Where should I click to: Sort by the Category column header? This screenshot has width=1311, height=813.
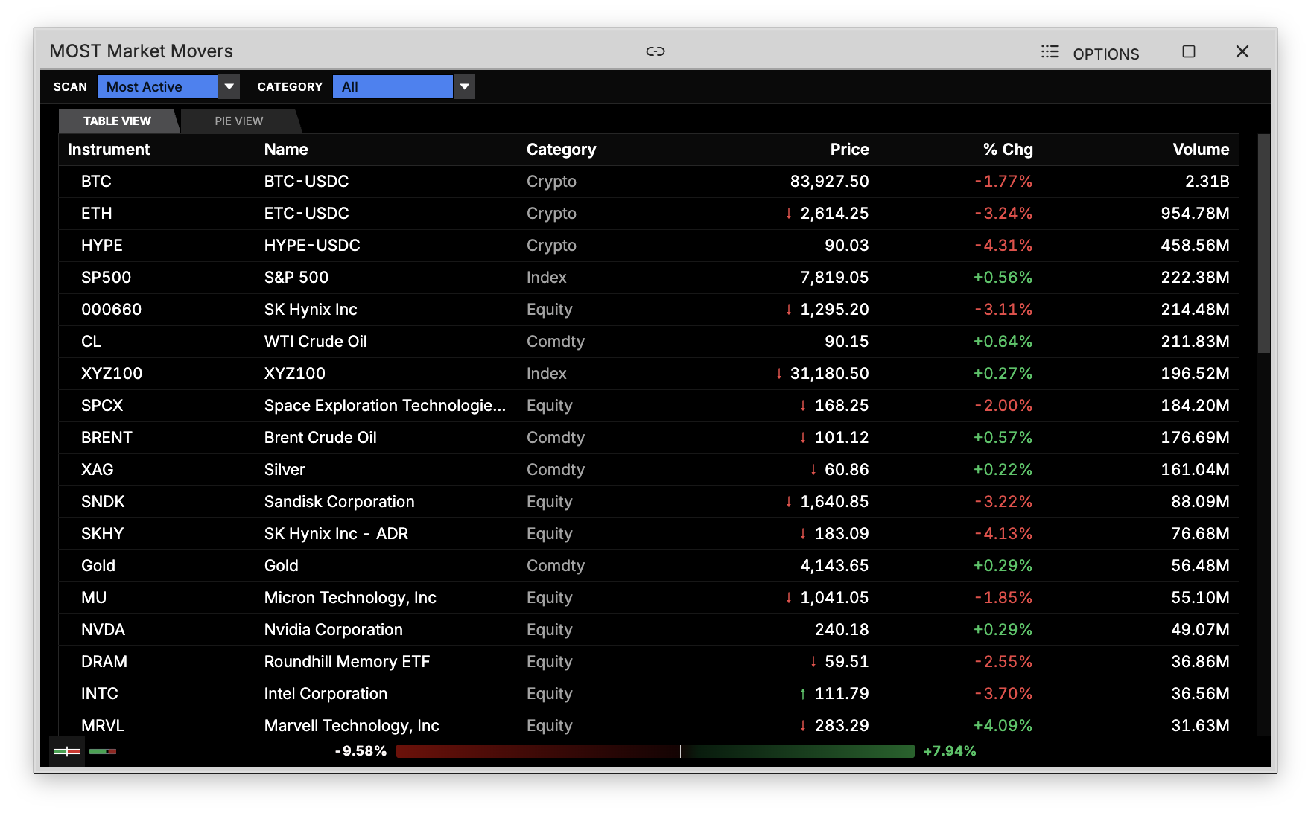click(561, 150)
